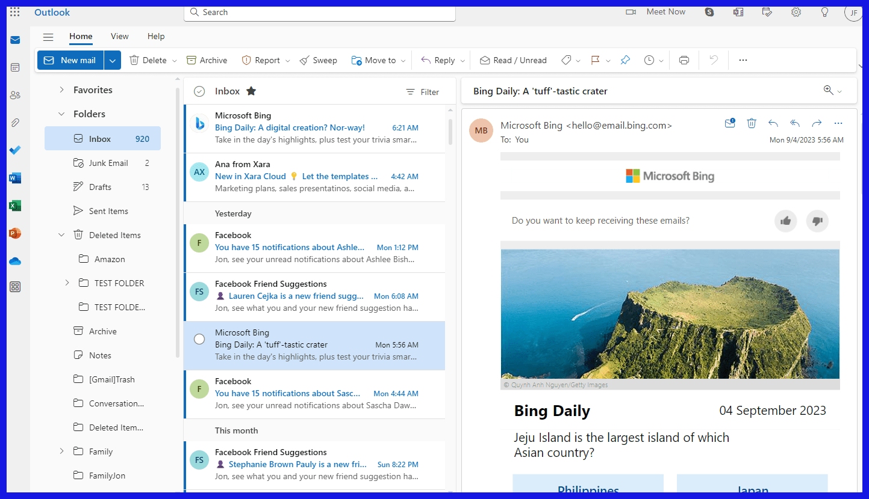Screen dimensions: 869x499
Task: Open the To Do checkmark icon
Action: 15,150
